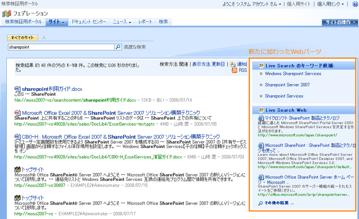
Task: Click the docx icon beside sharepoint利用ガイド
Action: (x=18, y=89)
